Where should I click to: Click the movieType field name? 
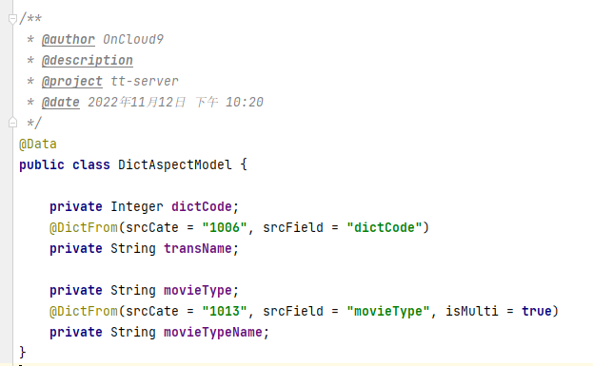point(197,291)
